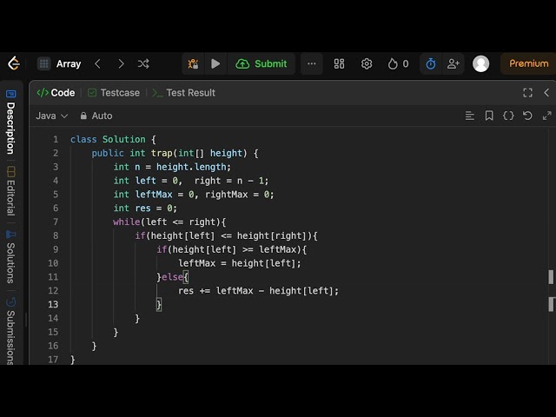Pick a random problem via shuffle icon

pyautogui.click(x=143, y=63)
